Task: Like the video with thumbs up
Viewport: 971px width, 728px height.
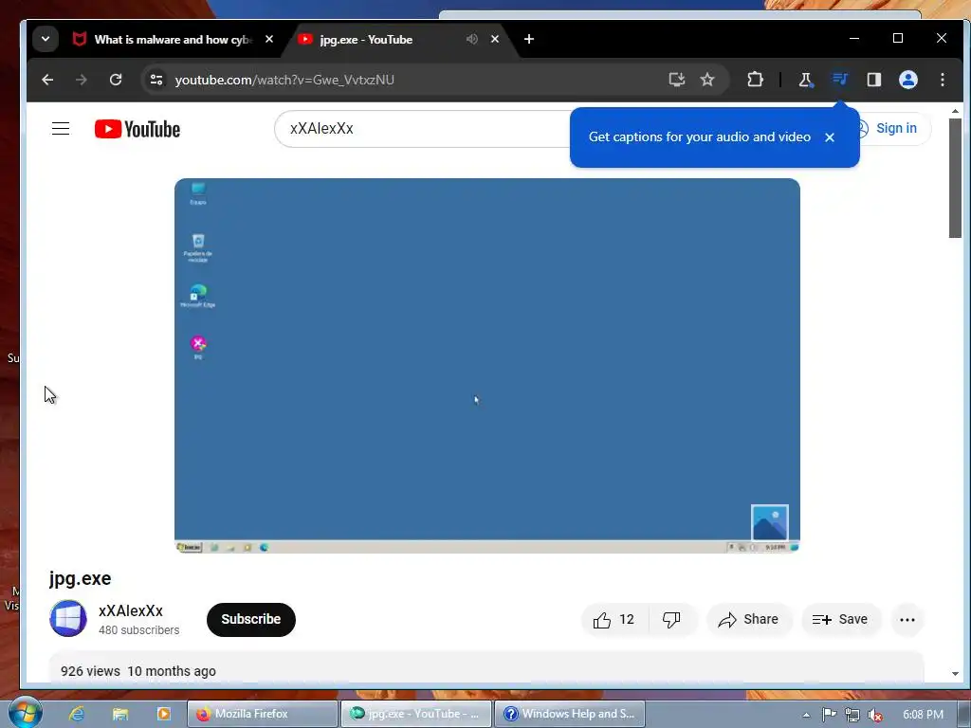Action: tap(614, 620)
